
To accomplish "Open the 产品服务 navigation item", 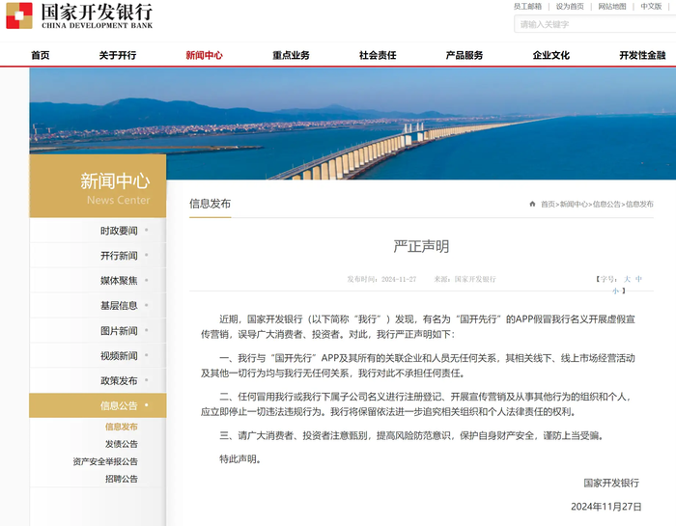I will (464, 55).
